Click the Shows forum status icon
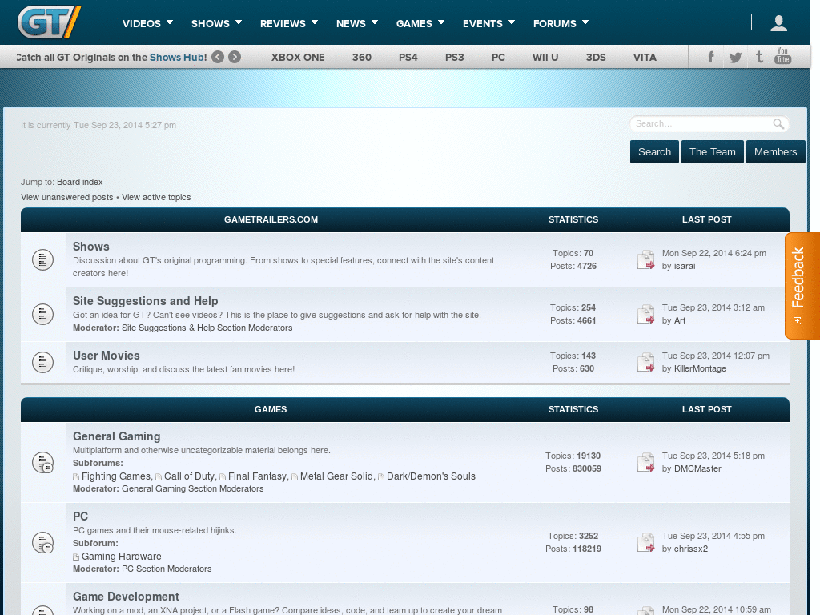The height and width of the screenshot is (615, 820). coord(43,260)
